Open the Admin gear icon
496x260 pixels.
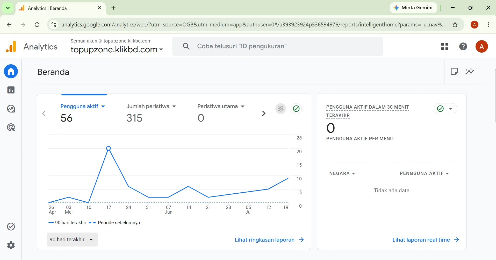pos(11,245)
